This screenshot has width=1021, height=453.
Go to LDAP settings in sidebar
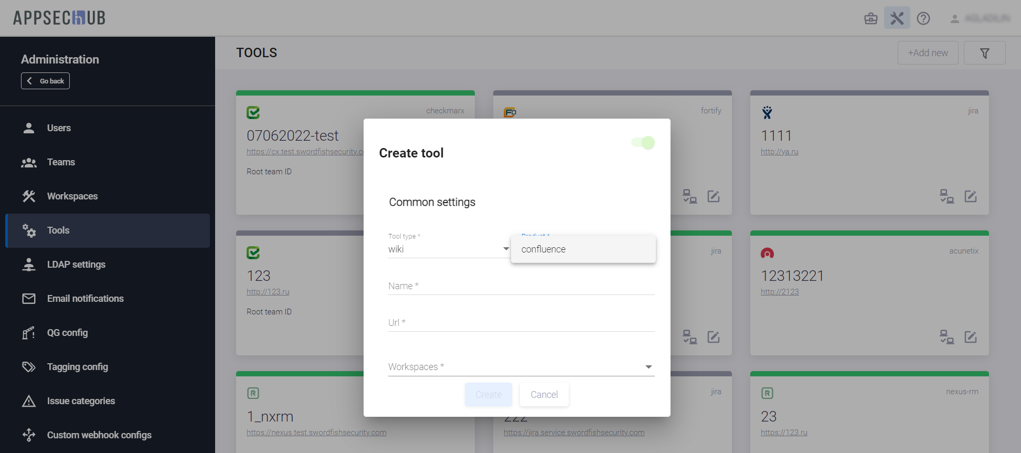(x=76, y=265)
